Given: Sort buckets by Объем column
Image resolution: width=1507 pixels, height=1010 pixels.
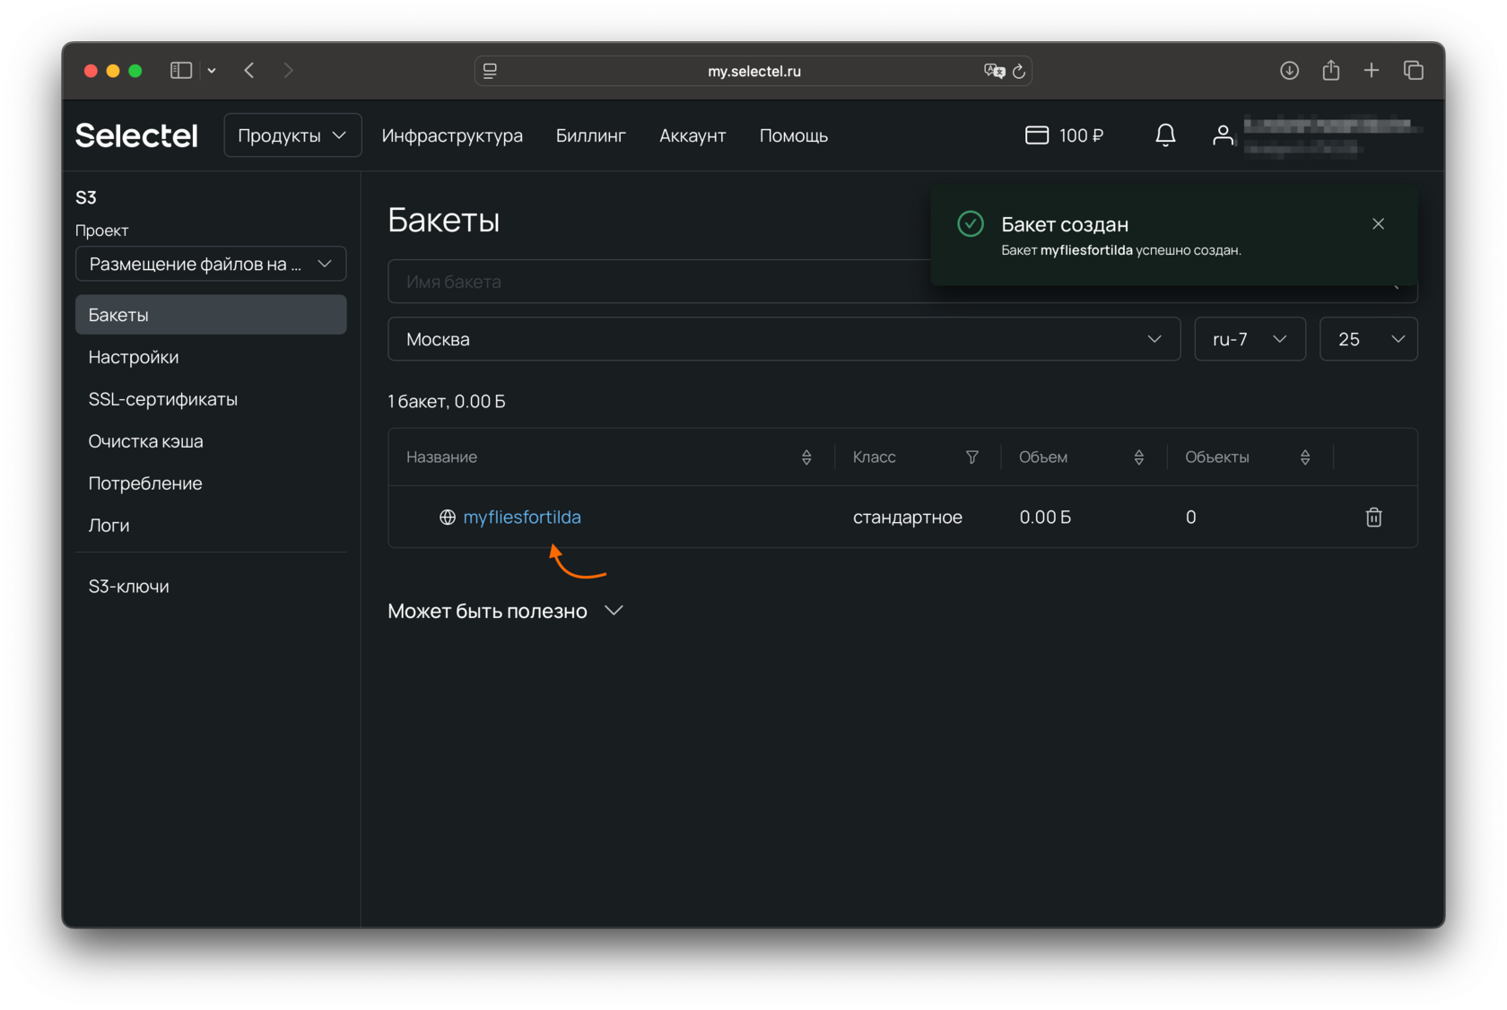Looking at the screenshot, I should pos(1139,457).
